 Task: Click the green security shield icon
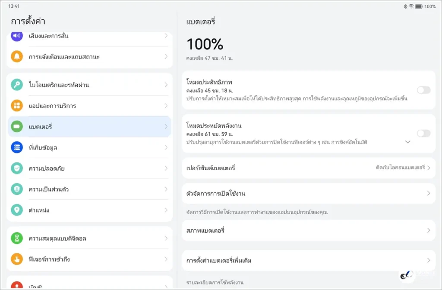click(17, 168)
